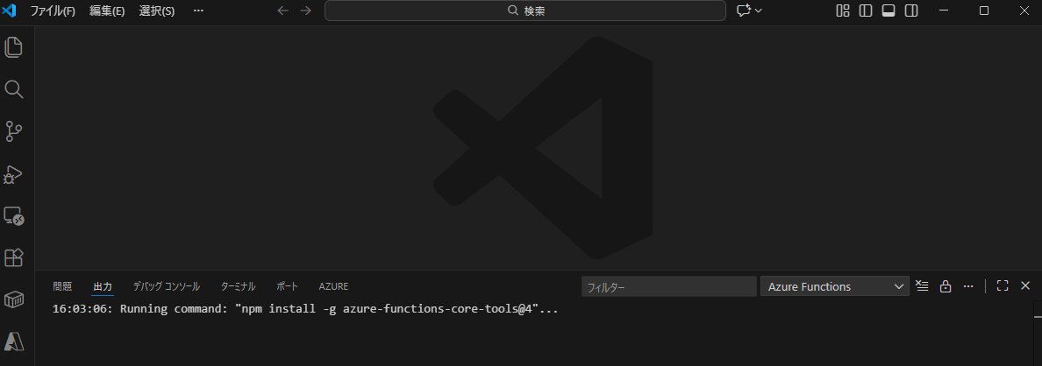
Task: Expand the chat menu dropdown arrow
Action: pos(759,11)
